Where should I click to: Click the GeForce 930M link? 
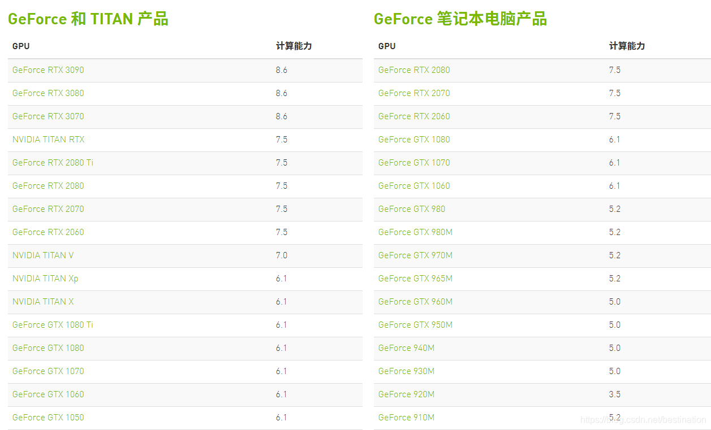point(406,371)
